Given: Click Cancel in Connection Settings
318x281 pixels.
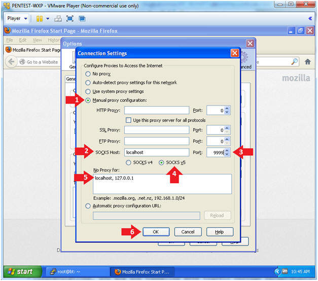Looking at the screenshot, I should pos(188,232).
